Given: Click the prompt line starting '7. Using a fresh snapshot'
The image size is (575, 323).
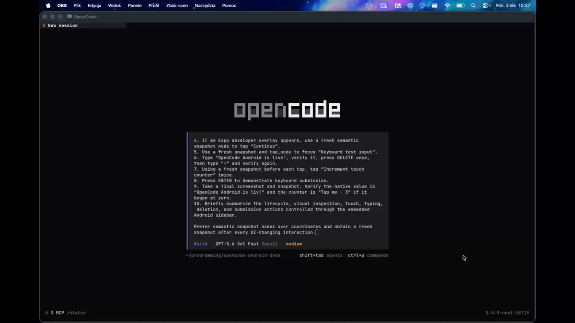Looking at the screenshot, I should pyautogui.click(x=279, y=169).
